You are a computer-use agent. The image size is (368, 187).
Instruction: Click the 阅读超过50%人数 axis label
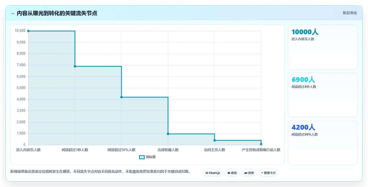(122, 150)
